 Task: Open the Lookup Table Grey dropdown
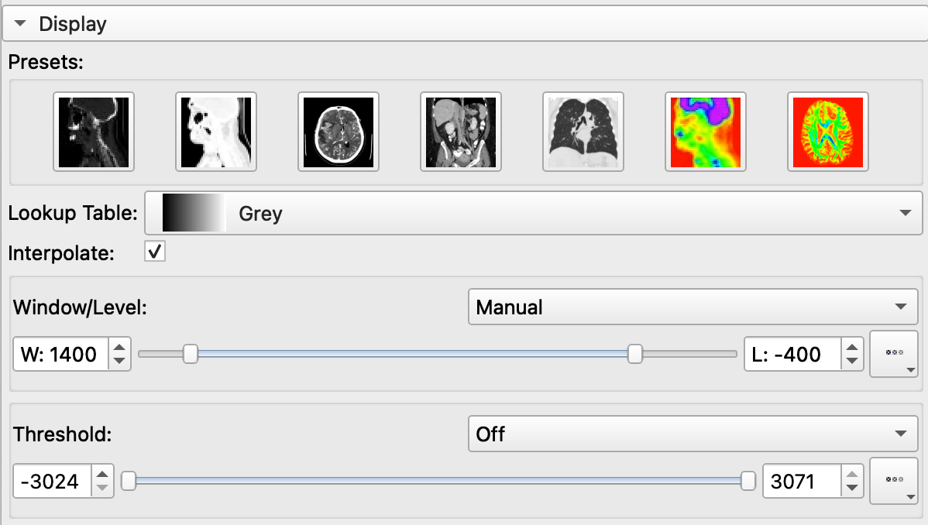tap(533, 213)
